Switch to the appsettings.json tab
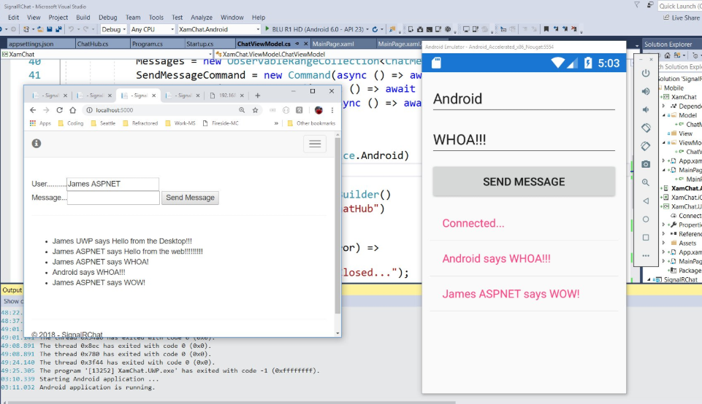The width and height of the screenshot is (702, 404). point(41,44)
